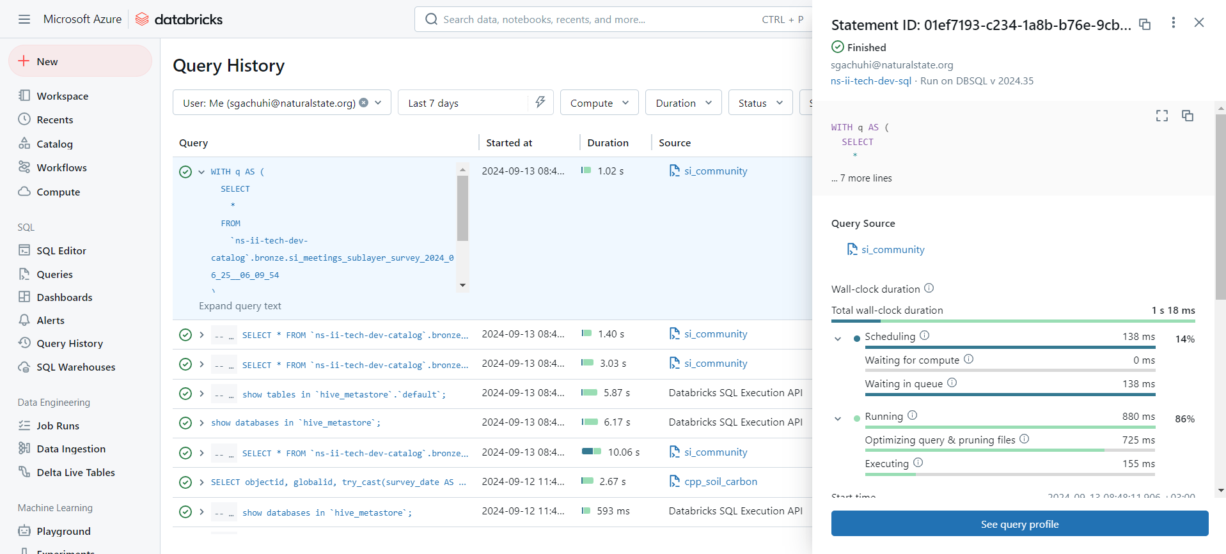Copy the Statement ID
This screenshot has width=1226, height=554.
pyautogui.click(x=1145, y=24)
